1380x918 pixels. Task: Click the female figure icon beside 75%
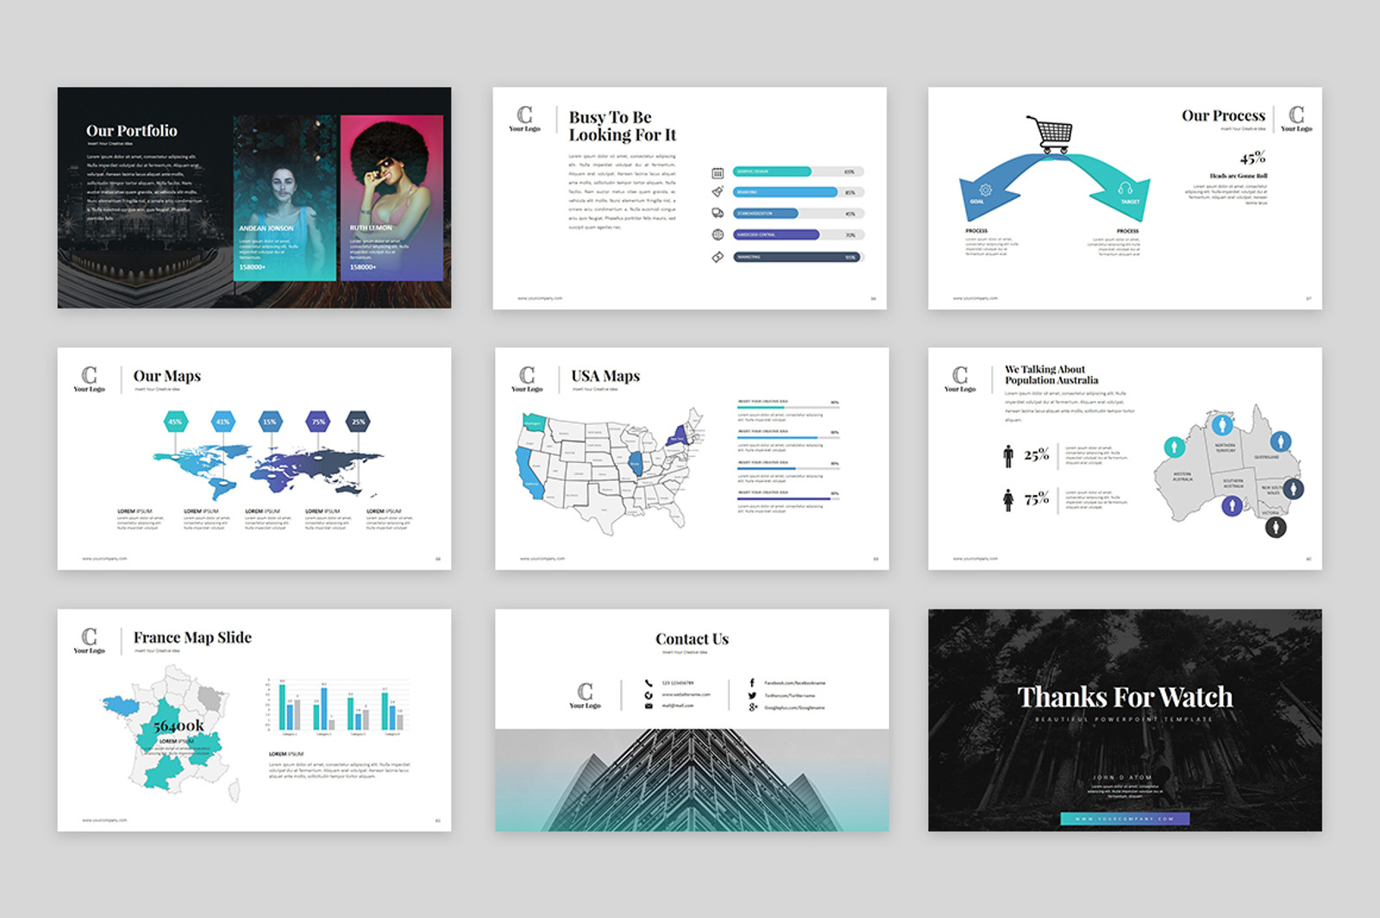coord(1007,500)
